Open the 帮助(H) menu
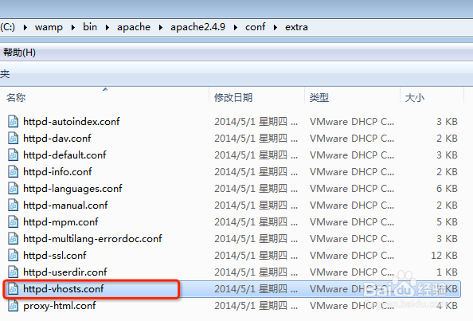 (19, 53)
